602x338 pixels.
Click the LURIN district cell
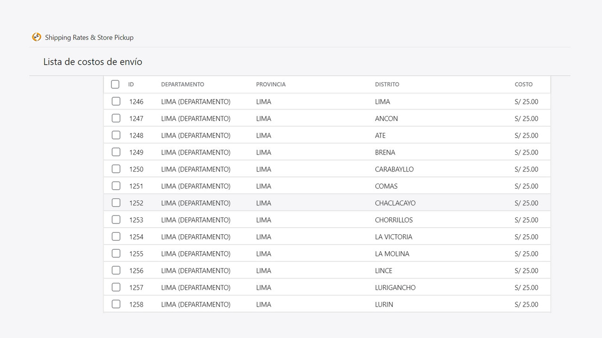pos(384,305)
